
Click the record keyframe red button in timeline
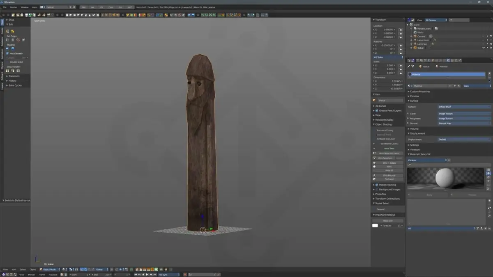(x=185, y=275)
